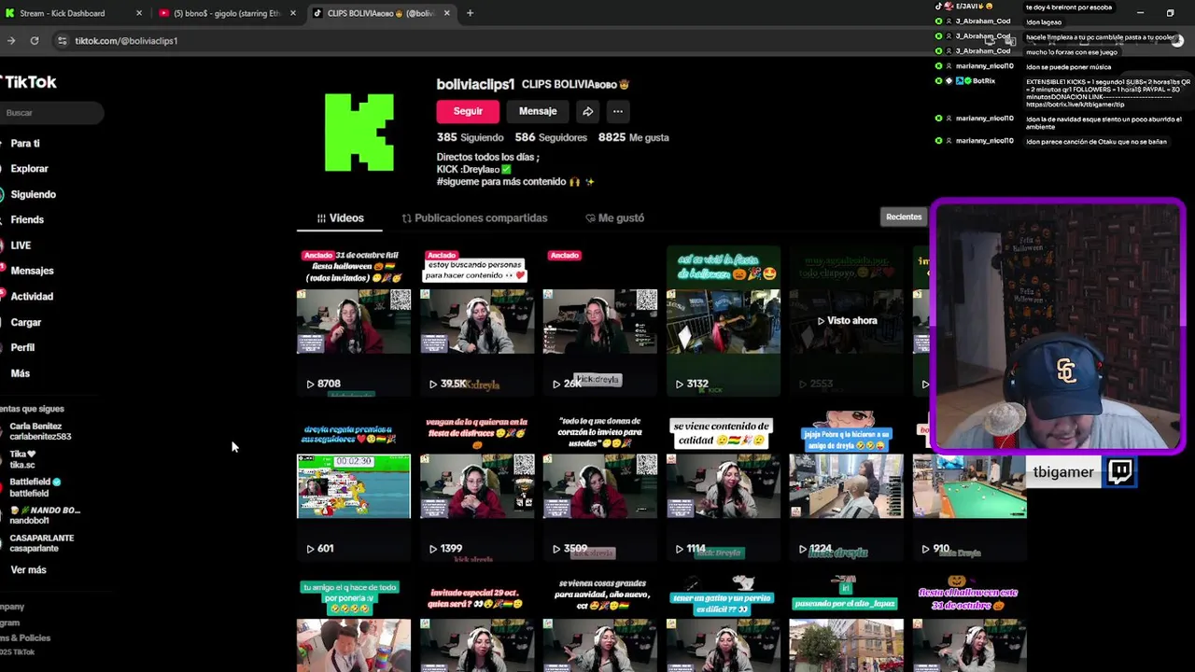Open the Publicaciones compartidas tab
The image size is (1195, 672).
coord(474,218)
